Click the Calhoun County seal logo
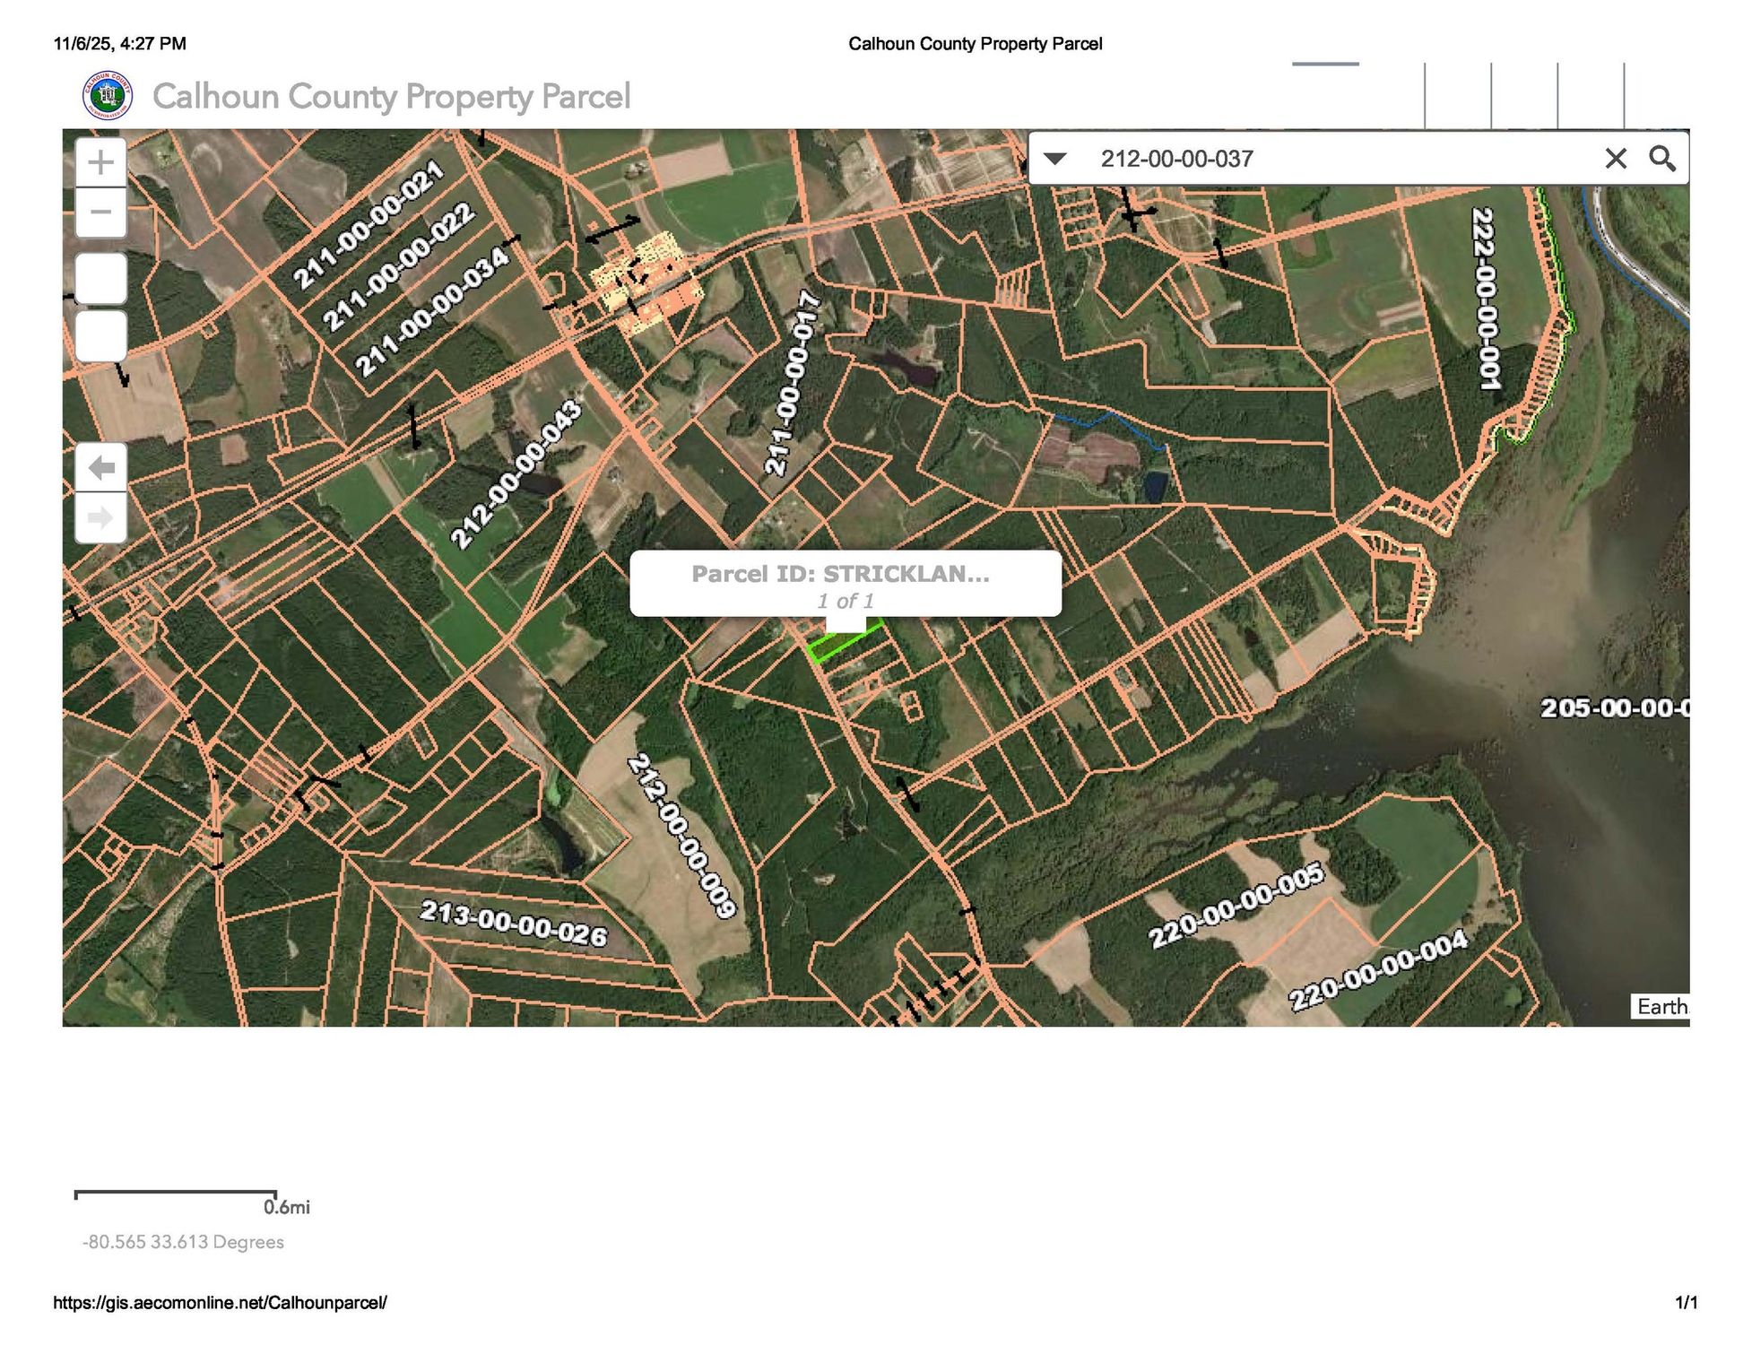1752x1345 pixels. (x=108, y=95)
